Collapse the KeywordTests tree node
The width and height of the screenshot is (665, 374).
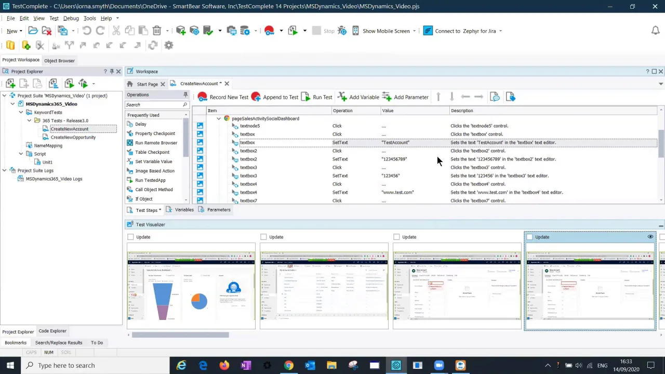coord(21,112)
